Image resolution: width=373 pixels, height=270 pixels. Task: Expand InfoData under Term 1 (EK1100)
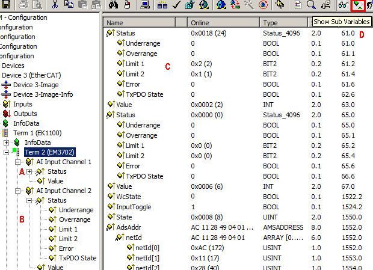6,143
